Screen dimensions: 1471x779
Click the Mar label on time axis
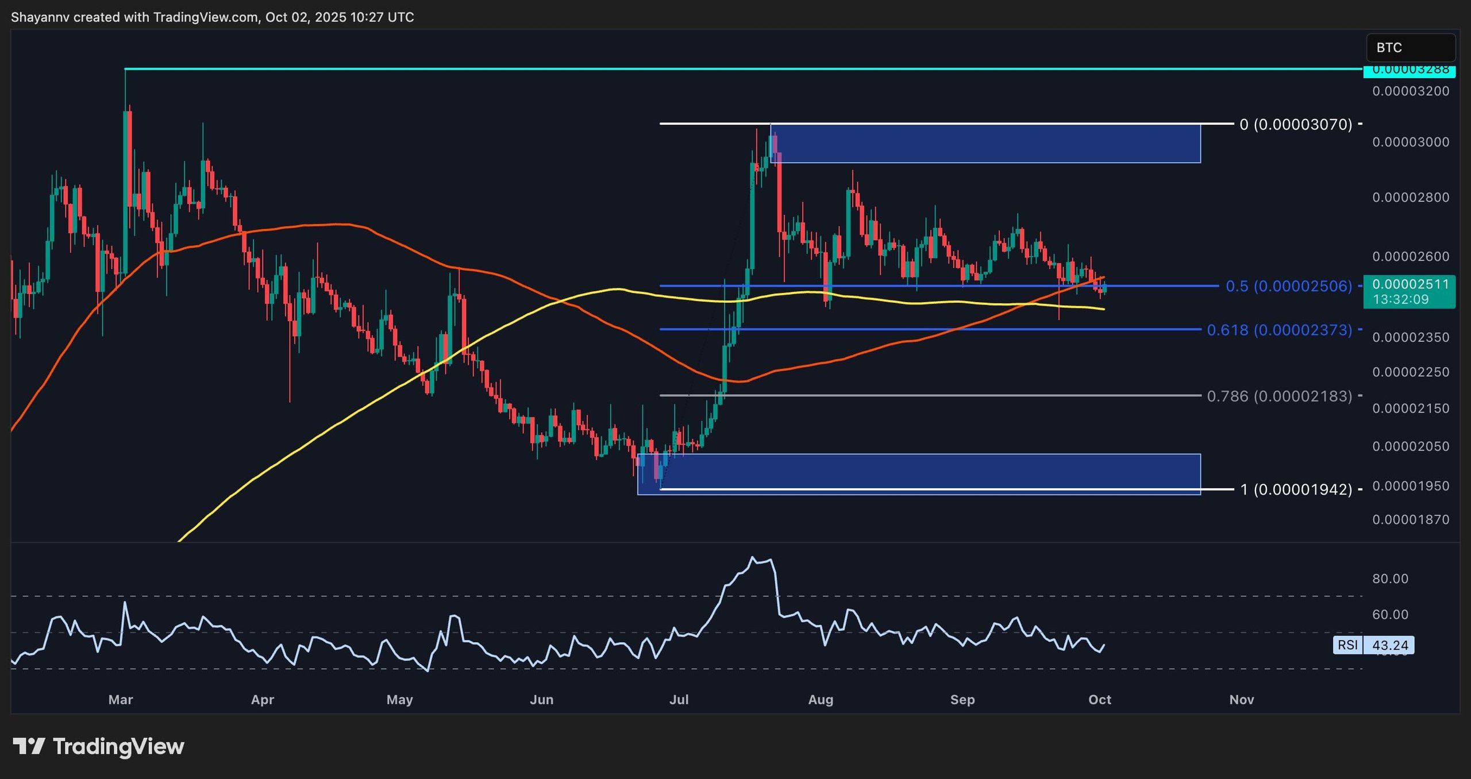[121, 700]
